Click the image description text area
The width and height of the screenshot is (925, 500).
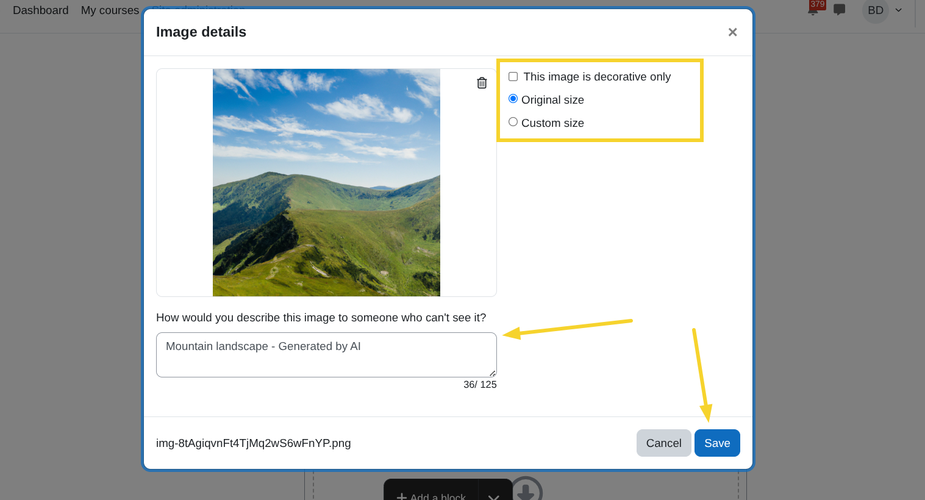point(326,355)
